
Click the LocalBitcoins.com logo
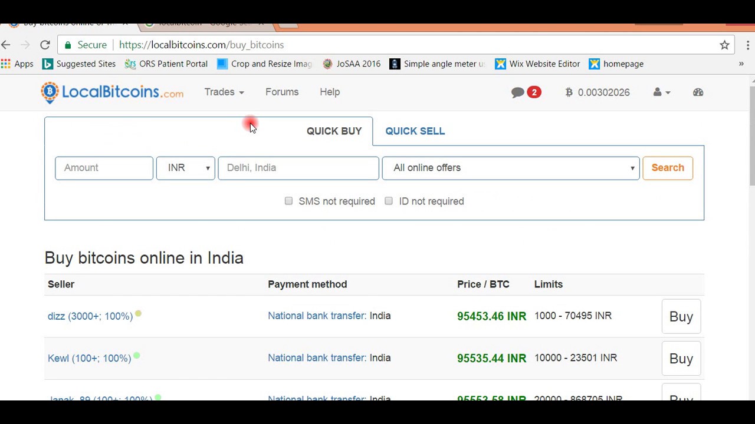pos(112,92)
